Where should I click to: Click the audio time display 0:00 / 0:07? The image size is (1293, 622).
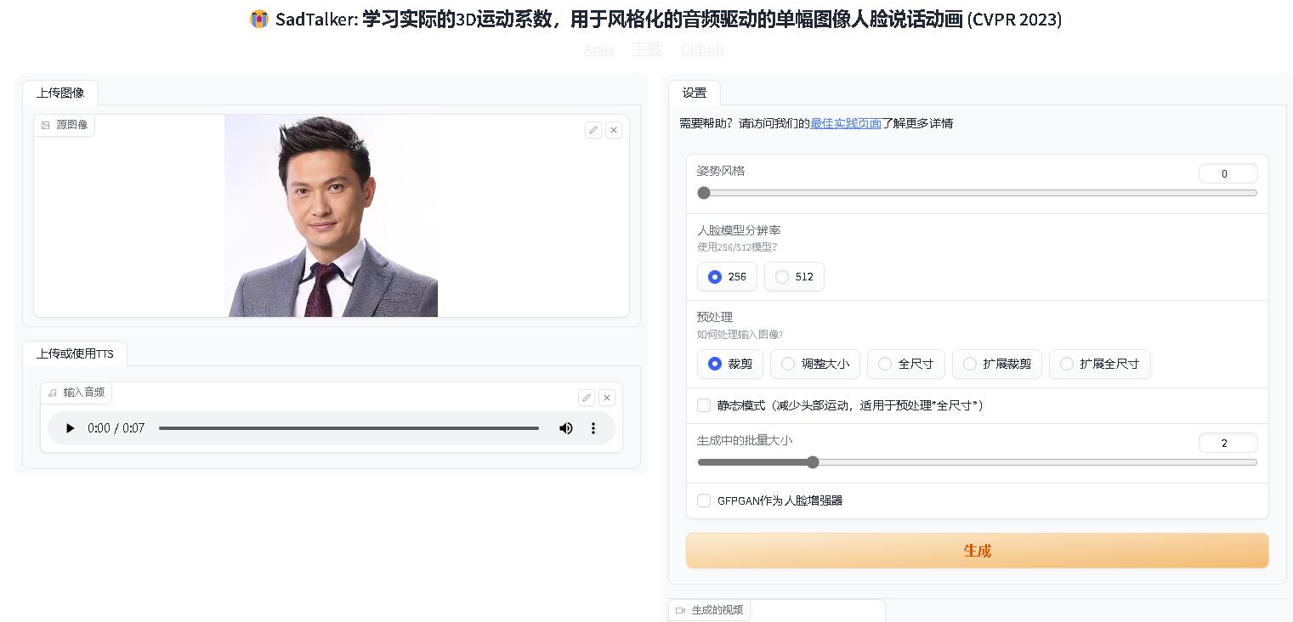coord(116,428)
